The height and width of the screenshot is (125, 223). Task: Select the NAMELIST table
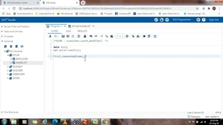pos(21,62)
